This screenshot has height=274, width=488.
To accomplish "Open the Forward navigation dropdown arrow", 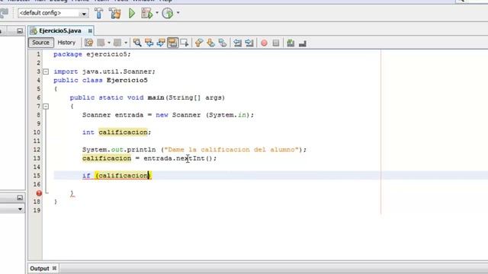I will pos(126,43).
